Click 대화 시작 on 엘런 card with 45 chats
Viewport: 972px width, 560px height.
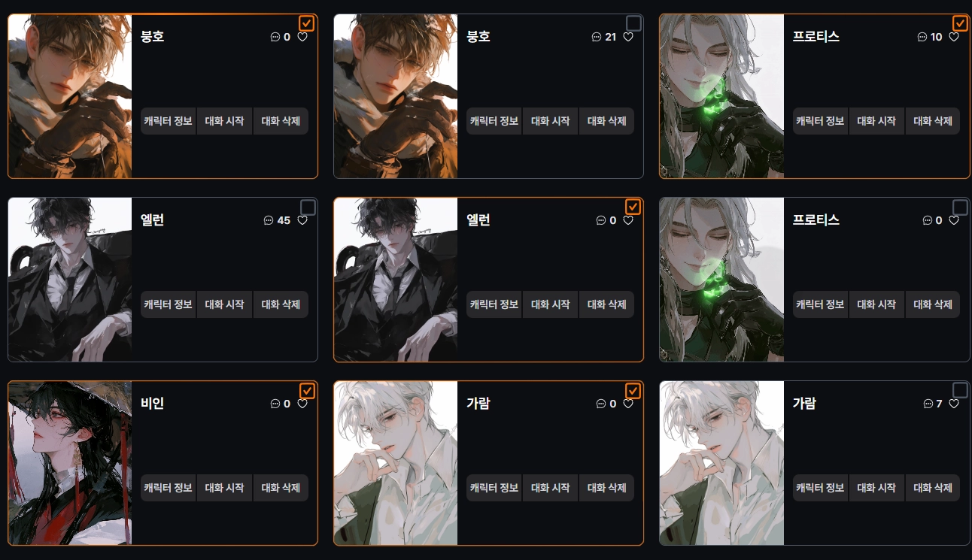[225, 304]
